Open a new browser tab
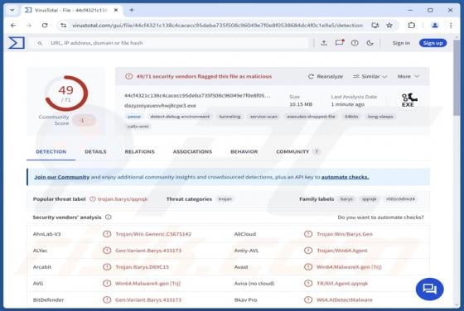This screenshot has height=311, width=464. point(132,10)
